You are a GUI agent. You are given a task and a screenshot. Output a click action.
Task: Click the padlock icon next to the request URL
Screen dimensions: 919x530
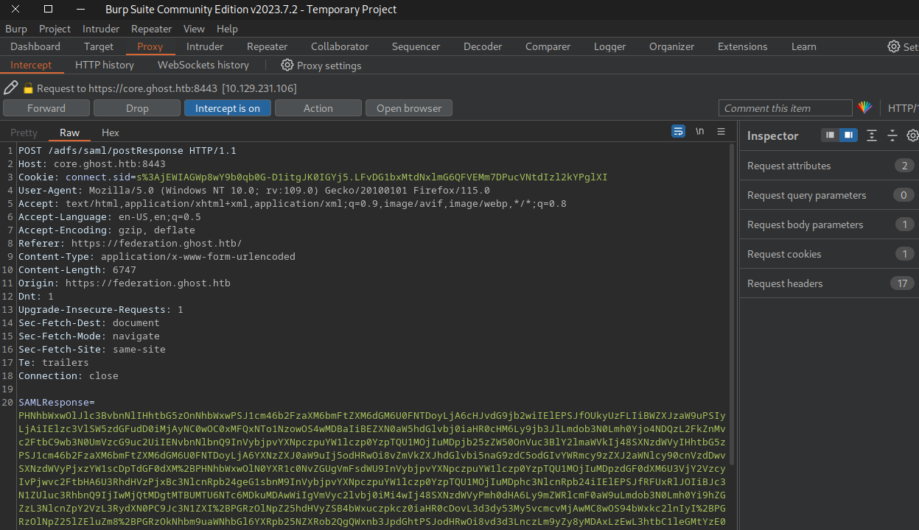(x=29, y=88)
